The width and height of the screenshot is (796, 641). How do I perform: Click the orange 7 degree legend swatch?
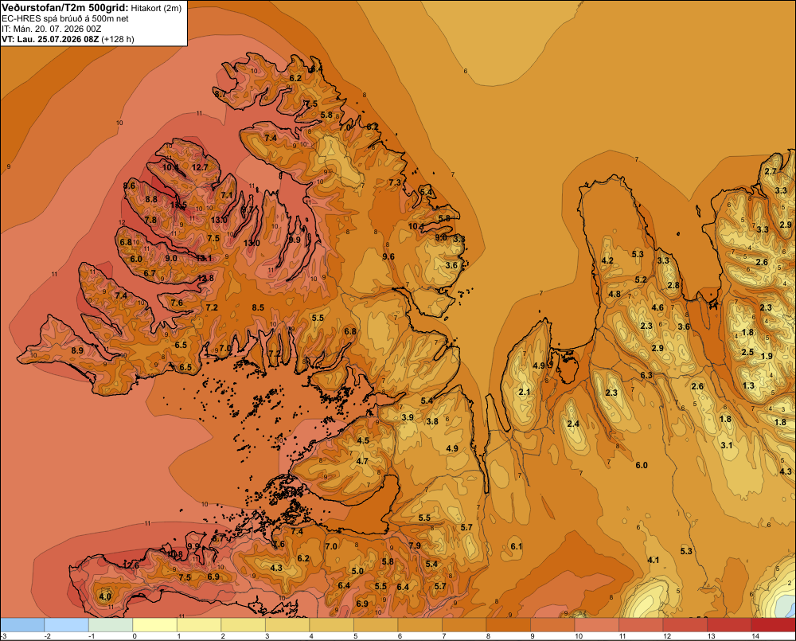click(464, 625)
